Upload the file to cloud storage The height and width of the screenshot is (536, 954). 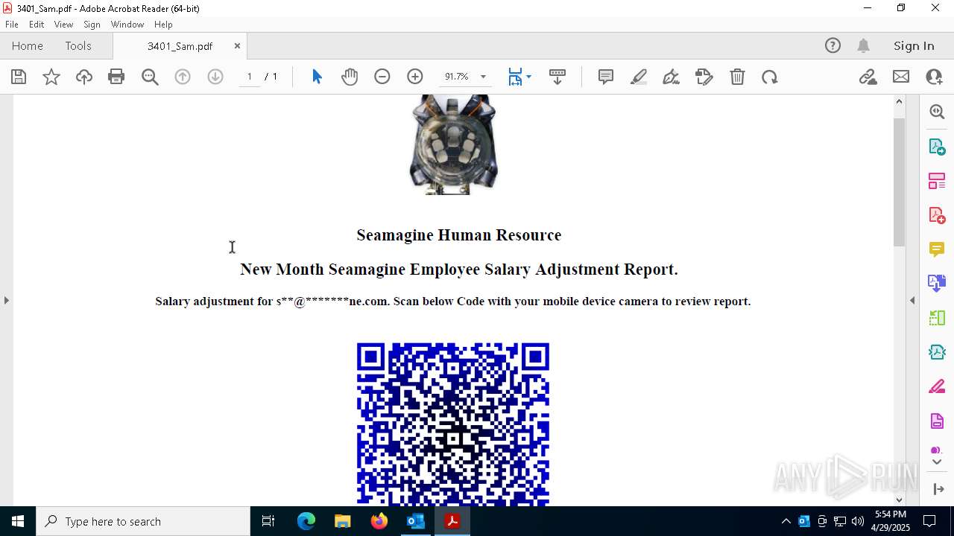click(84, 77)
